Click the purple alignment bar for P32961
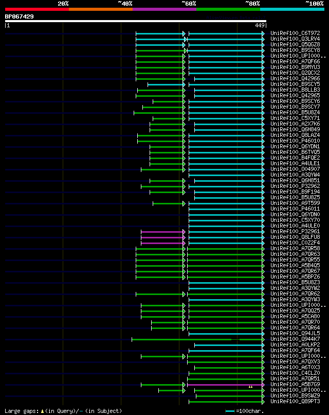 [x=163, y=232]
